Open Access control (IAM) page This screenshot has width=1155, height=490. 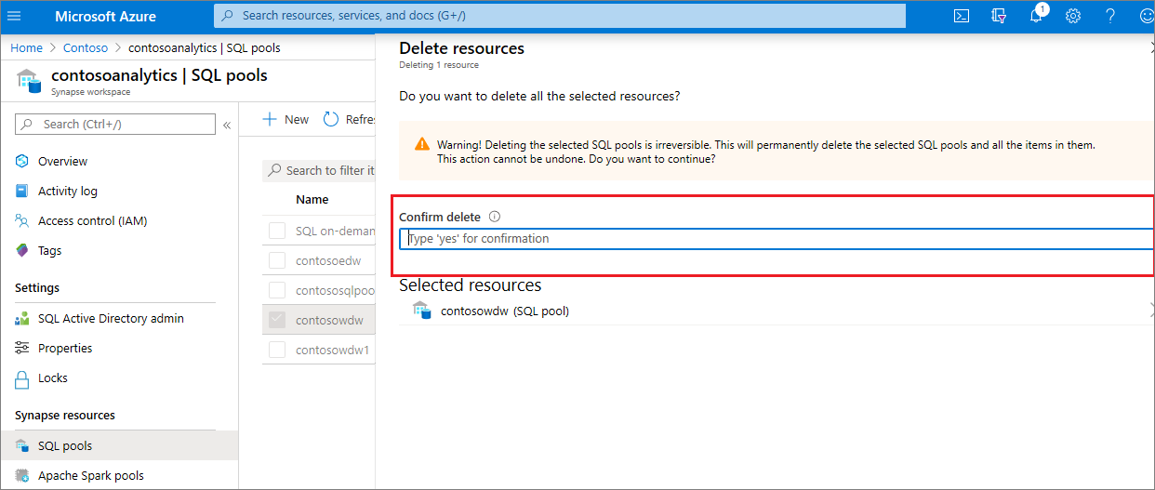point(92,220)
